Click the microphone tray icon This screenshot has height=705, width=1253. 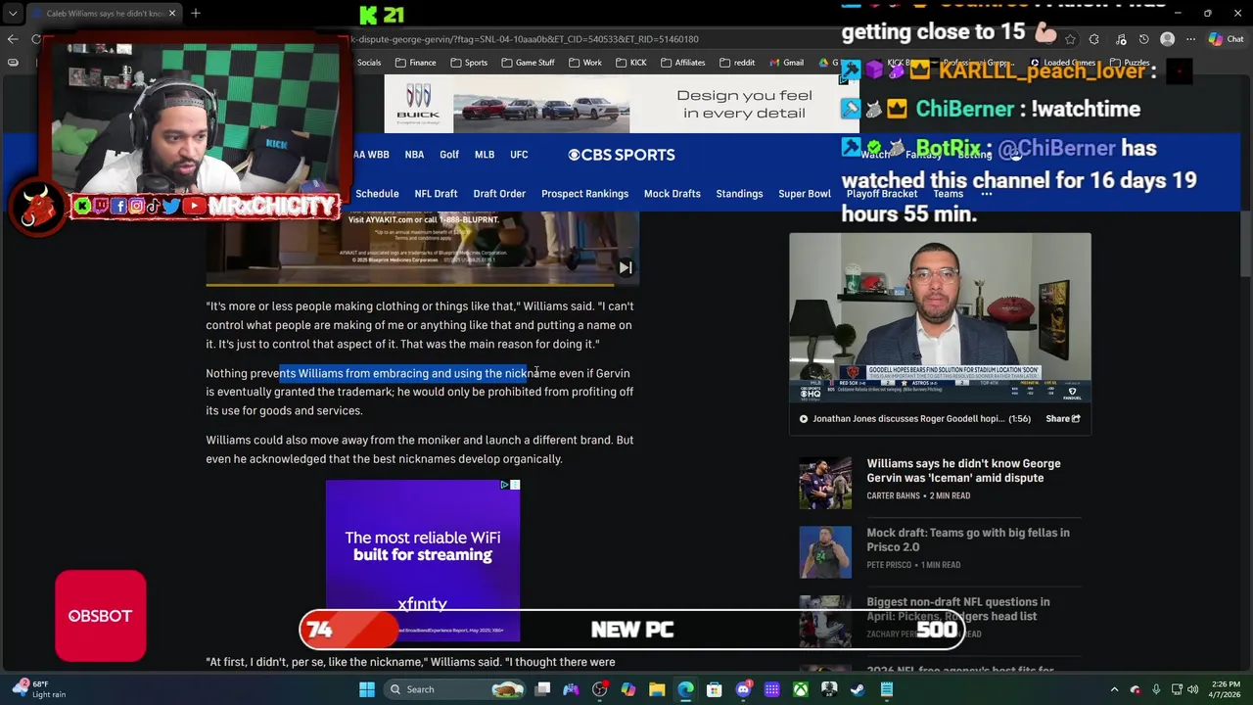(x=1156, y=689)
